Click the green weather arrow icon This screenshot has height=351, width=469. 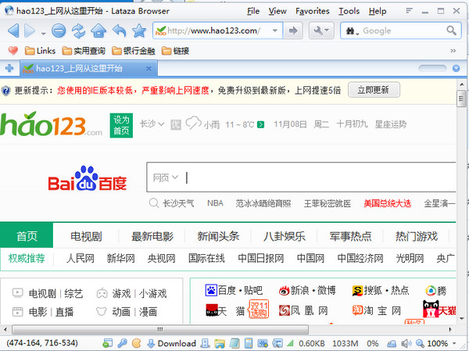click(x=261, y=124)
